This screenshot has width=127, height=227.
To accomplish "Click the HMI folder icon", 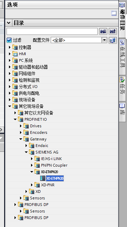I will pyautogui.click(x=15, y=54).
